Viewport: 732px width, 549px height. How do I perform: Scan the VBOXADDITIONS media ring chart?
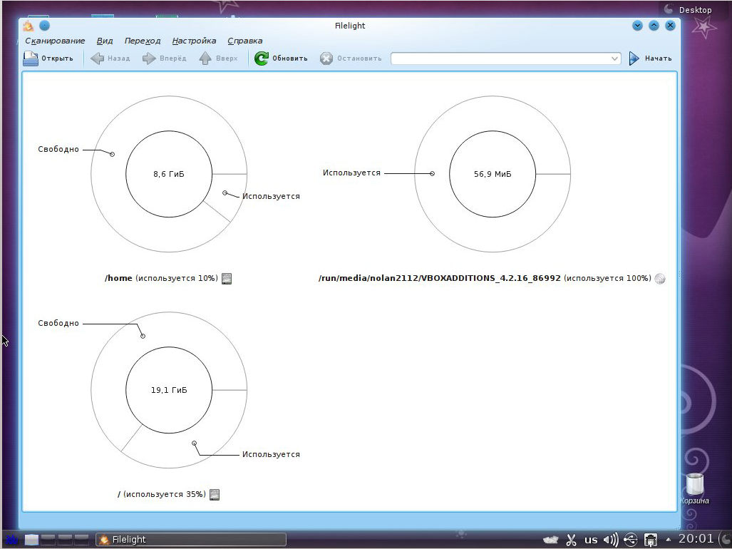click(x=493, y=174)
